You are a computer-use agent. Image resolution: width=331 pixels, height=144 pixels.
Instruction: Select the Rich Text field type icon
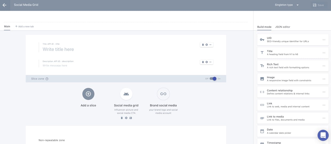[x=262, y=66]
